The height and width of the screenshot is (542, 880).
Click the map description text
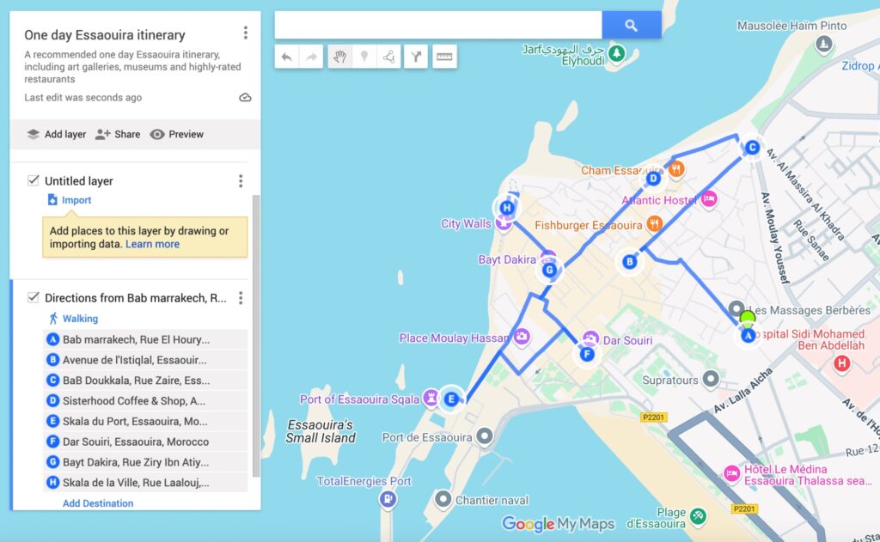tap(132, 67)
